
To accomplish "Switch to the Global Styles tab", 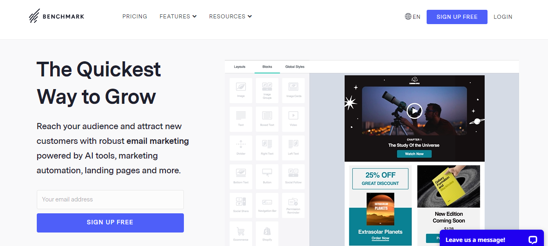I will pos(295,67).
